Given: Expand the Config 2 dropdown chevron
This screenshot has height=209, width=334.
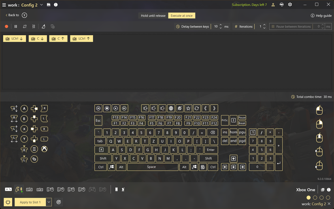Looking at the screenshot, I should pyautogui.click(x=42, y=5).
